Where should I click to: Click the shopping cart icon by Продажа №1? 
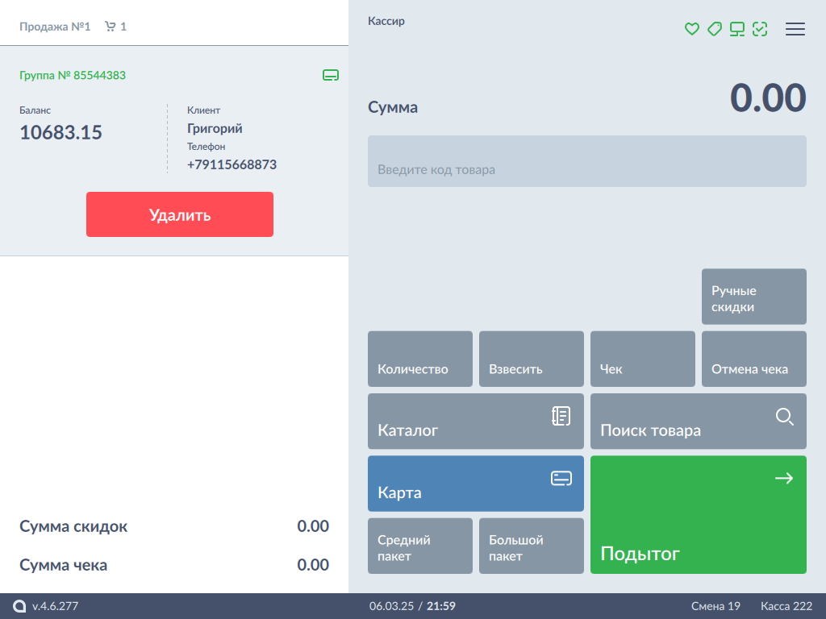point(111,27)
